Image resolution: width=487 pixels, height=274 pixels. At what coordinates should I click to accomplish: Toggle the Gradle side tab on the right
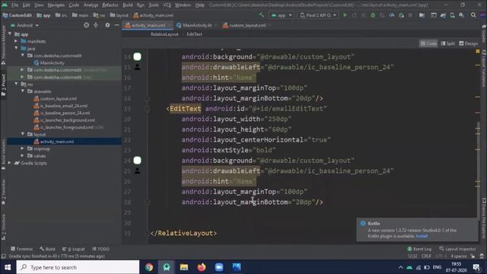484,34
